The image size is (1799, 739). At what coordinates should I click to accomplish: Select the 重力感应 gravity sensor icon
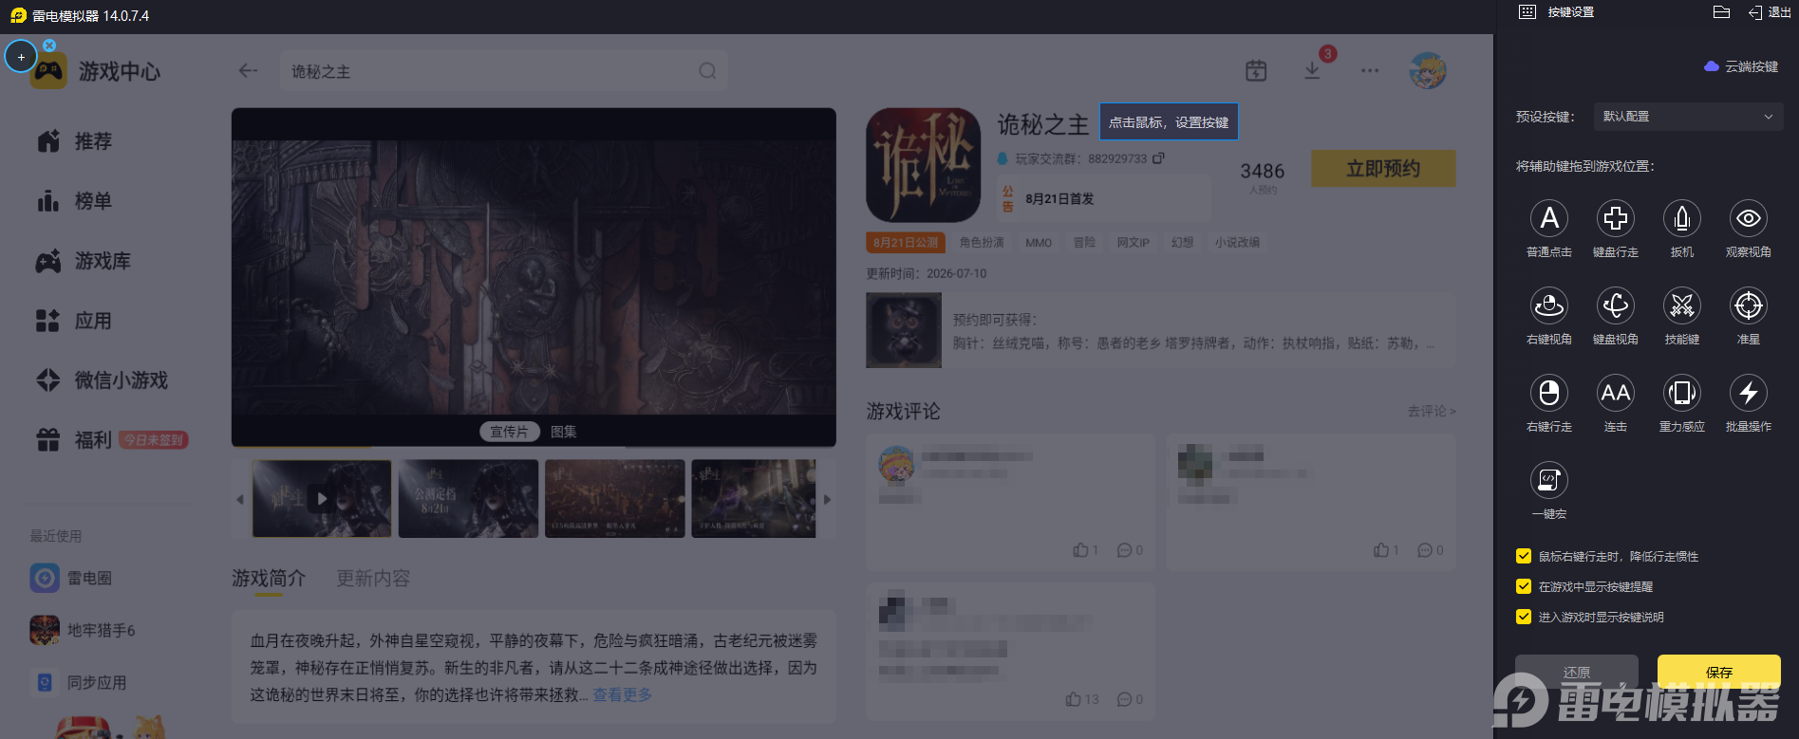pos(1682,393)
